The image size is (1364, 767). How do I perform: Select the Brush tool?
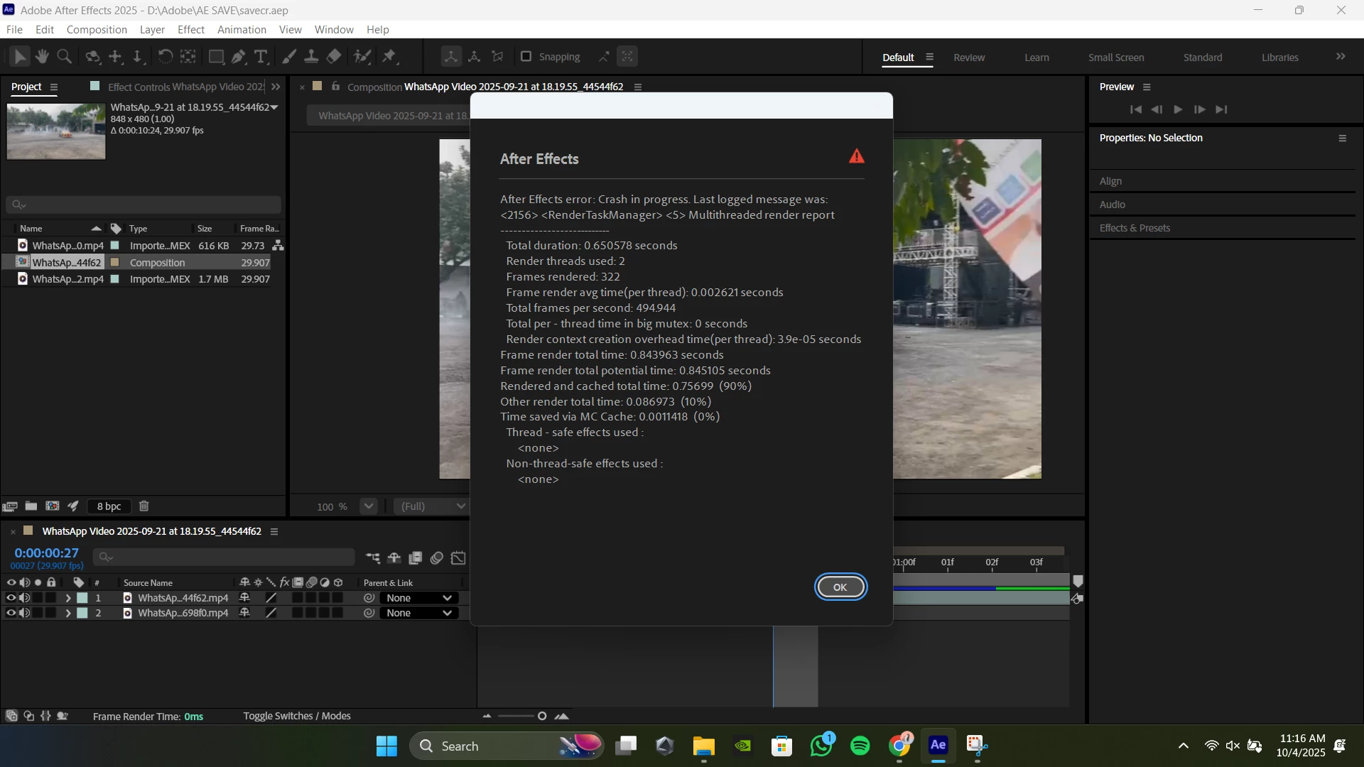coord(289,56)
